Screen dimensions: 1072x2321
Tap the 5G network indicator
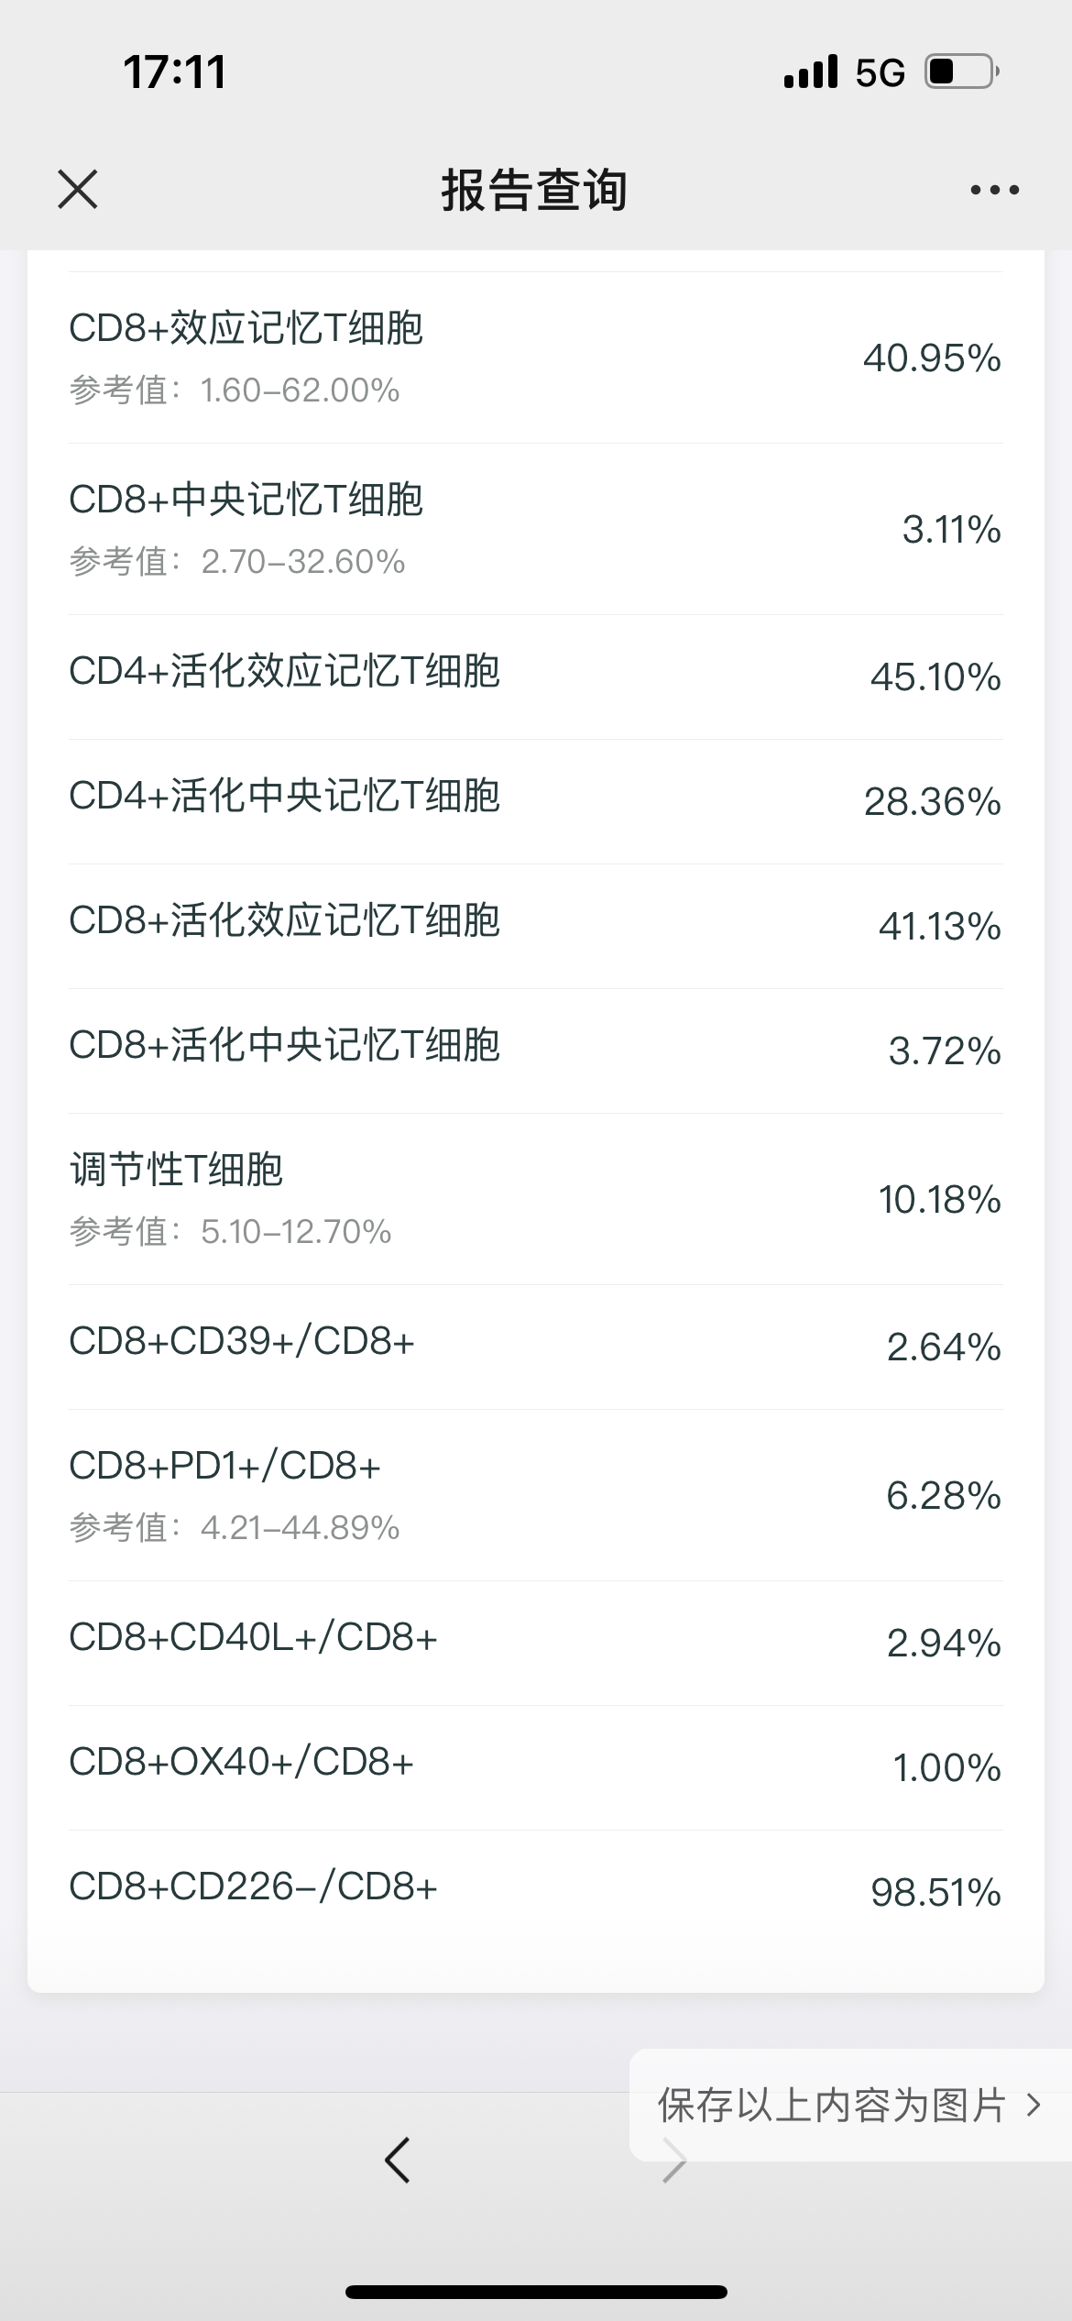pyautogui.click(x=881, y=72)
